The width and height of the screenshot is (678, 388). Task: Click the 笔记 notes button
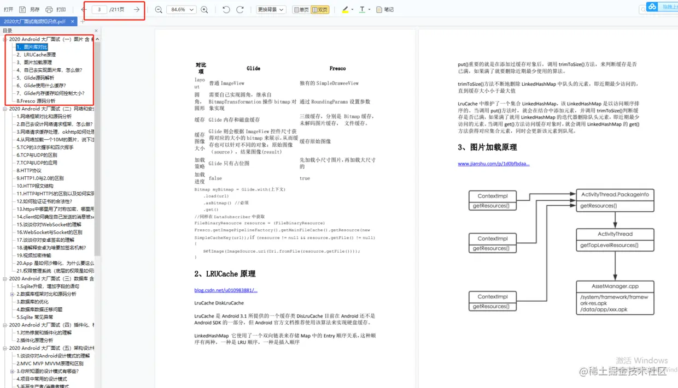[385, 9]
